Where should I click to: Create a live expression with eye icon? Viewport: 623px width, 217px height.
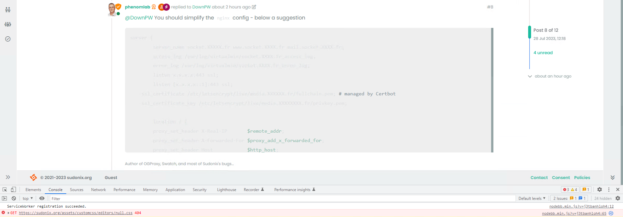click(42, 199)
